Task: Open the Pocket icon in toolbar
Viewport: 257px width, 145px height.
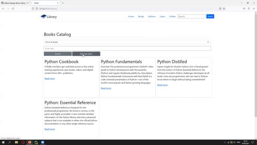Action: [244, 8]
